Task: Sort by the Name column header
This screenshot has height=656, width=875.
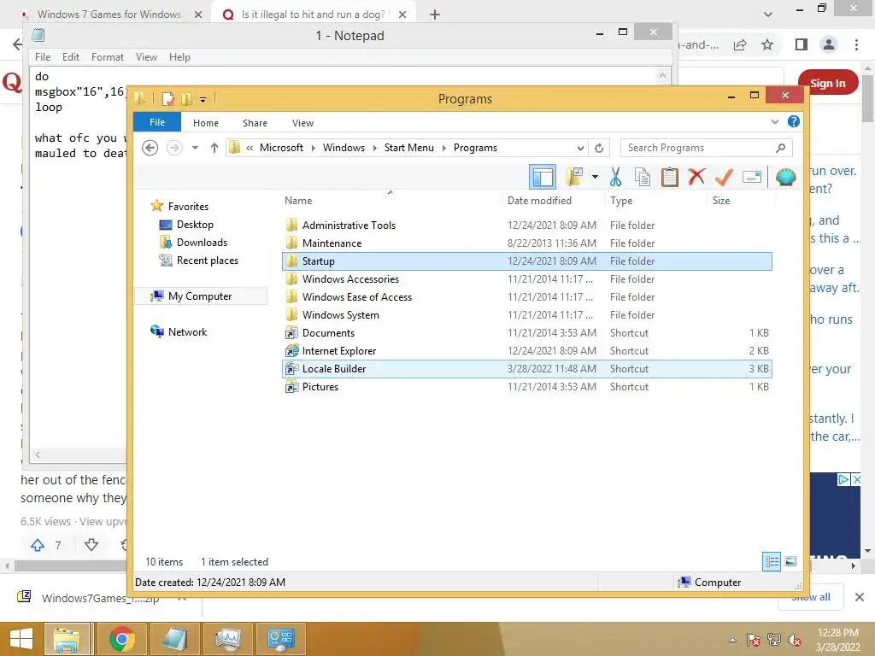Action: click(x=392, y=201)
